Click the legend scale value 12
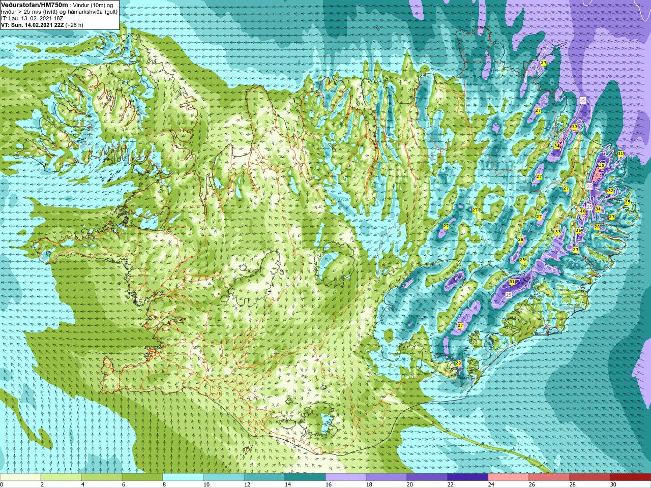Screen dimensions: 651x488 pos(247,485)
